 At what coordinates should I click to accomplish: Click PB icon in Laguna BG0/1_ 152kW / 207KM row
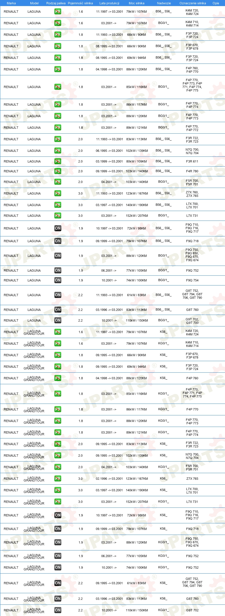click(x=58, y=216)
